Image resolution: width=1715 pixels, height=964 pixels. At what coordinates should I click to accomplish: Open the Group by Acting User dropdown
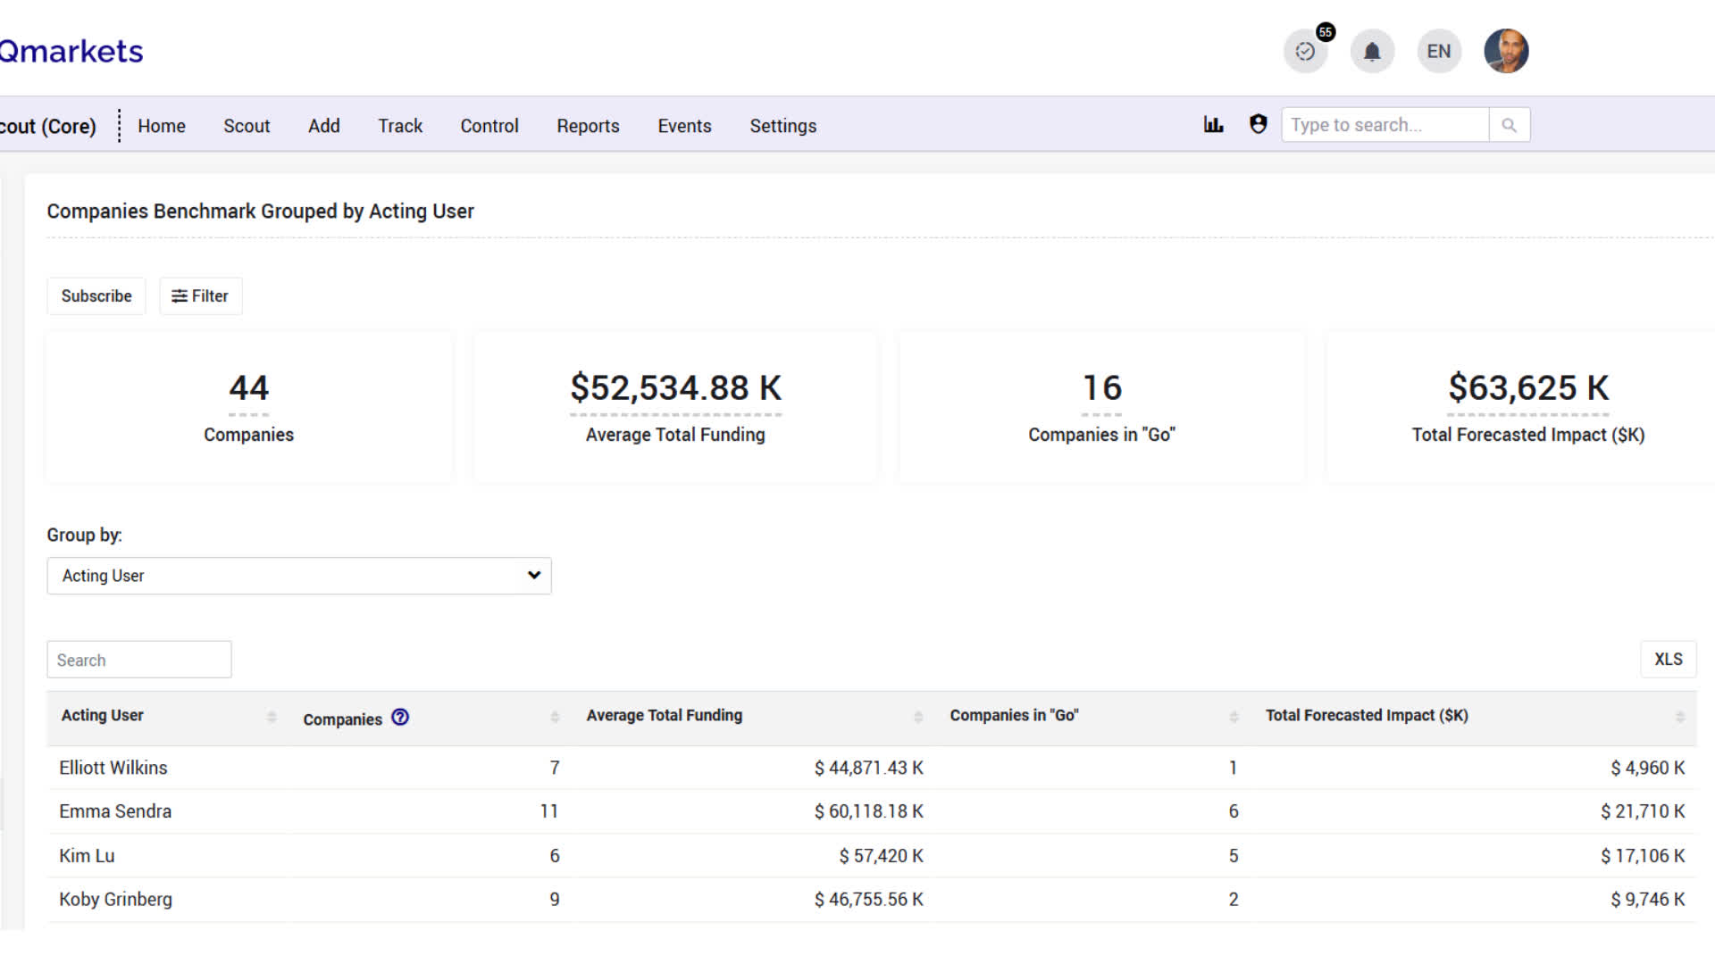pyautogui.click(x=298, y=576)
